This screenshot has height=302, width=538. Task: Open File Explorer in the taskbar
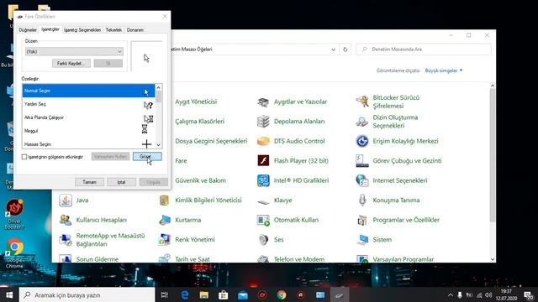[x=203, y=294]
